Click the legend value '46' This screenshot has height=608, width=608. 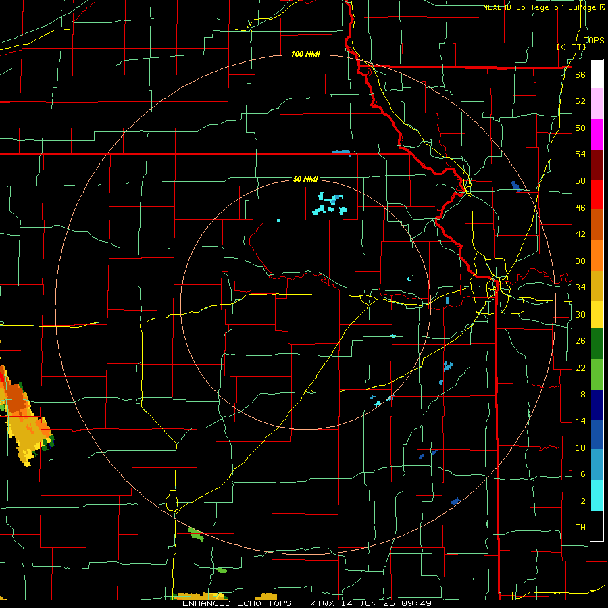(580, 208)
